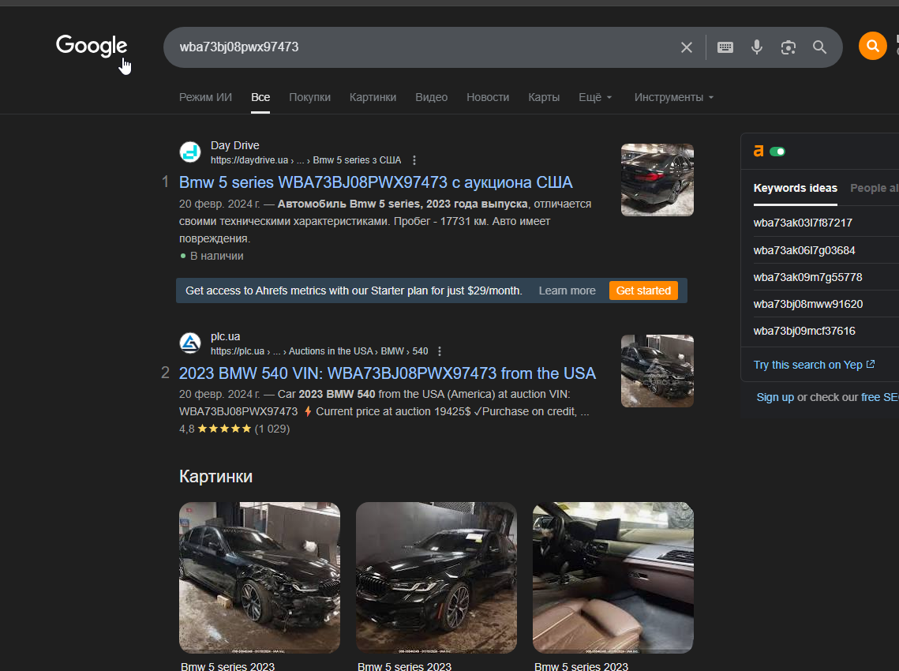Click keyword wba73ak03l7f87217

(803, 223)
